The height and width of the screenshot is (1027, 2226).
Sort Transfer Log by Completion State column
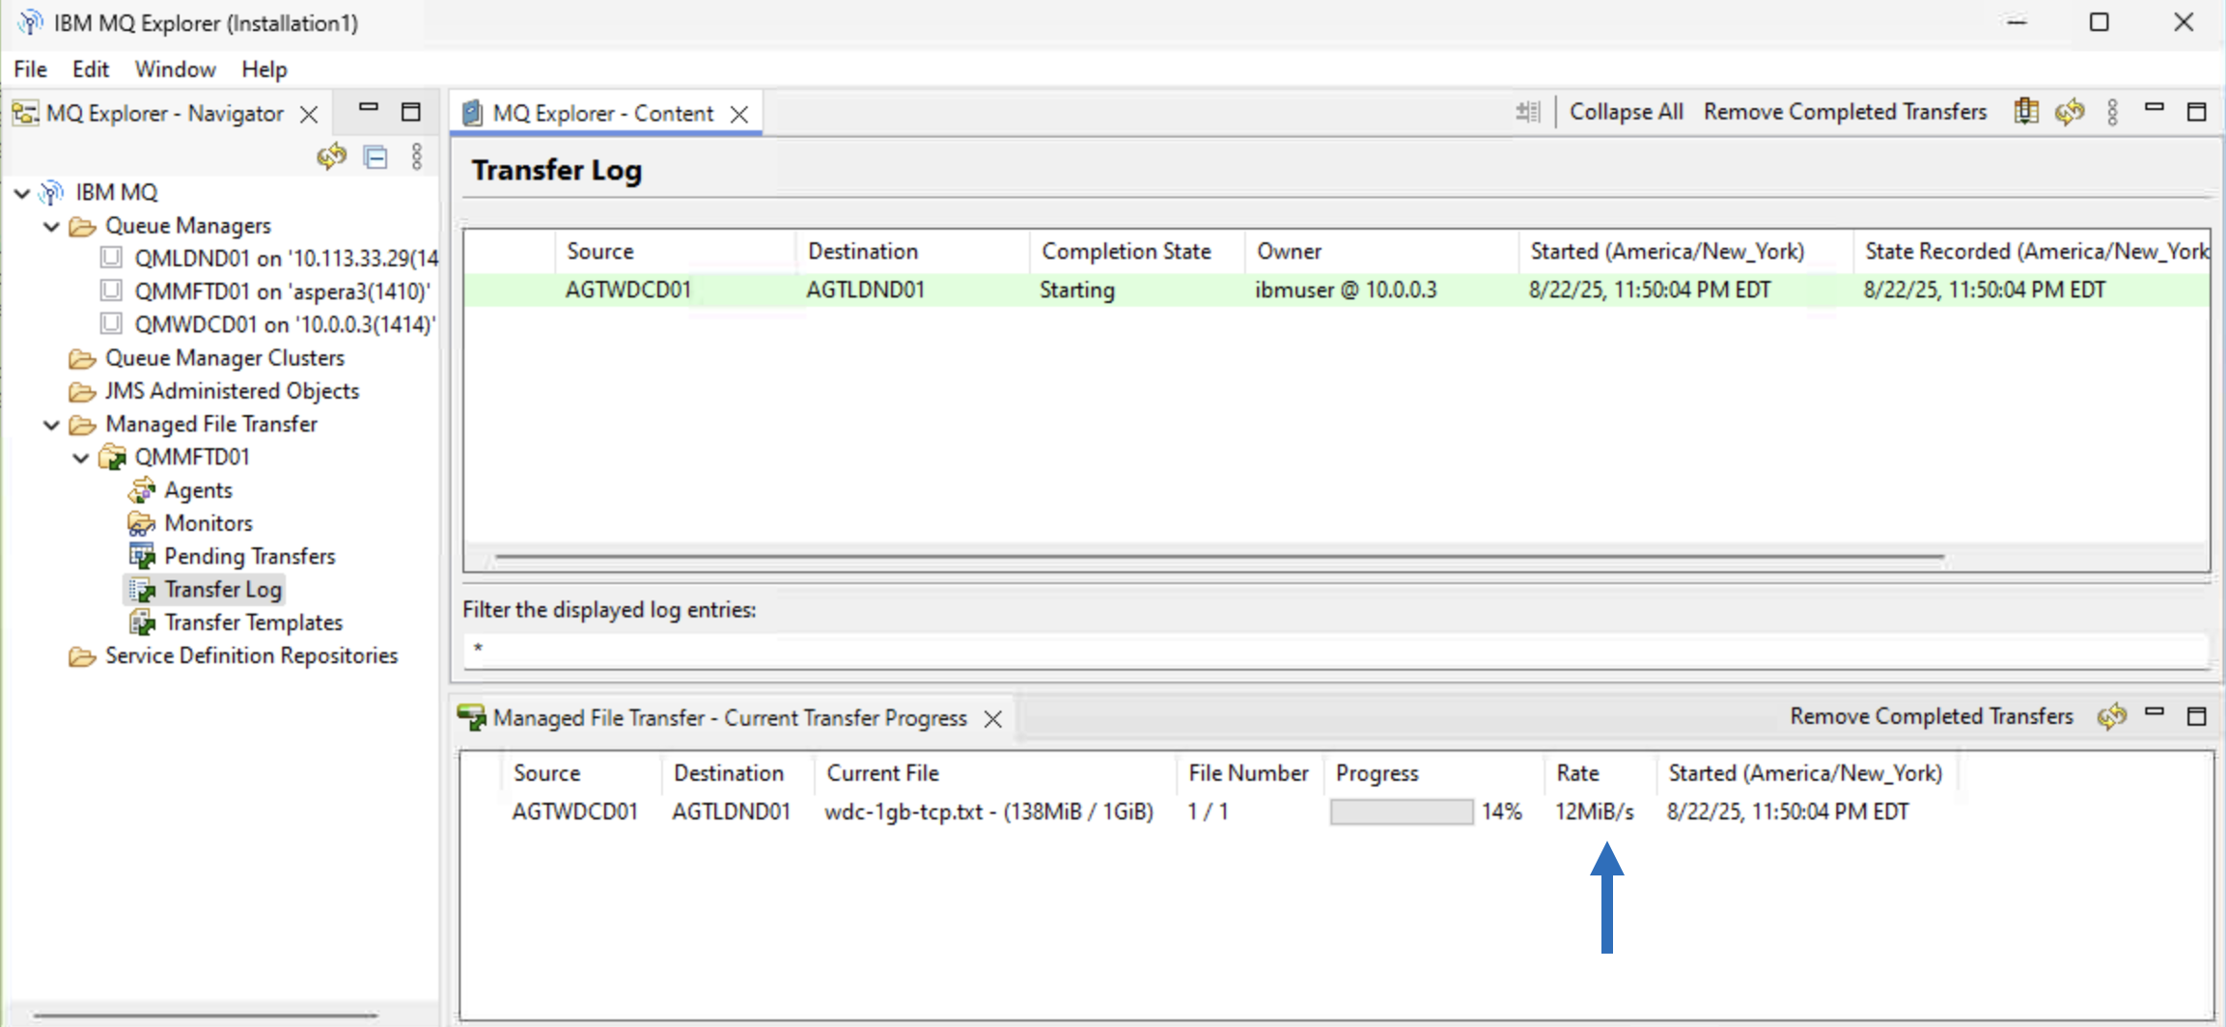1137,252
